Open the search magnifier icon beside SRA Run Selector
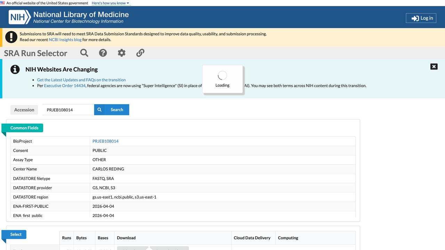Viewport: 445px width, 250px height. [84, 53]
